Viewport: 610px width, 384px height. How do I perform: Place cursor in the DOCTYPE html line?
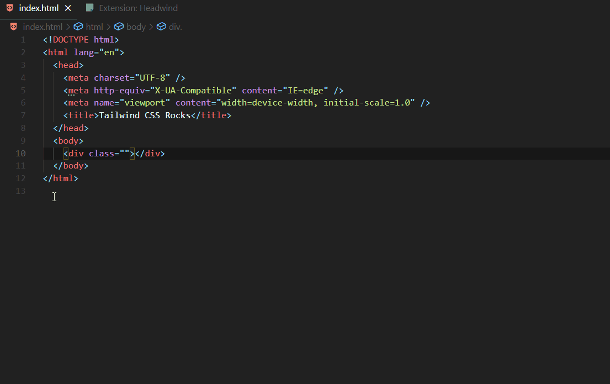click(81, 40)
